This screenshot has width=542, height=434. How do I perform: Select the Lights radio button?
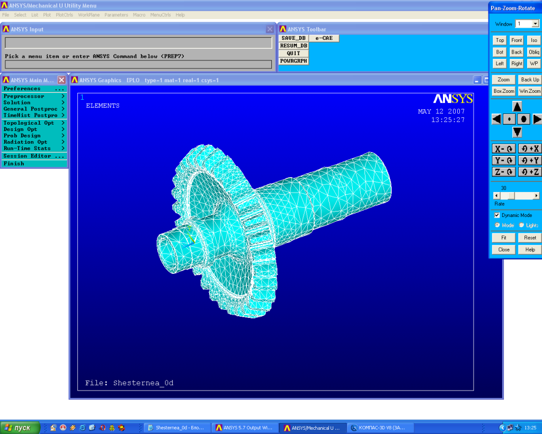tap(522, 225)
